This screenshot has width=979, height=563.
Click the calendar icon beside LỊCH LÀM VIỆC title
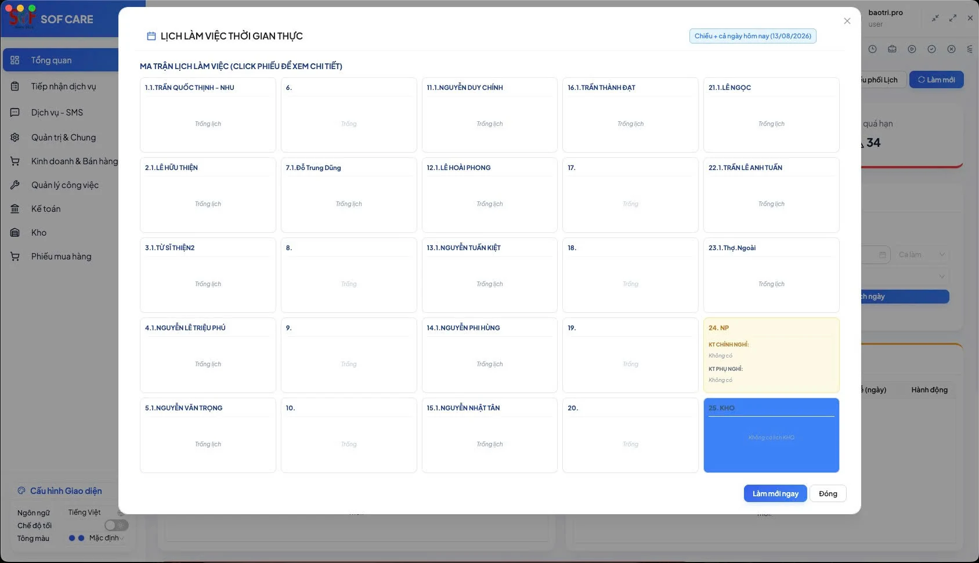point(151,36)
